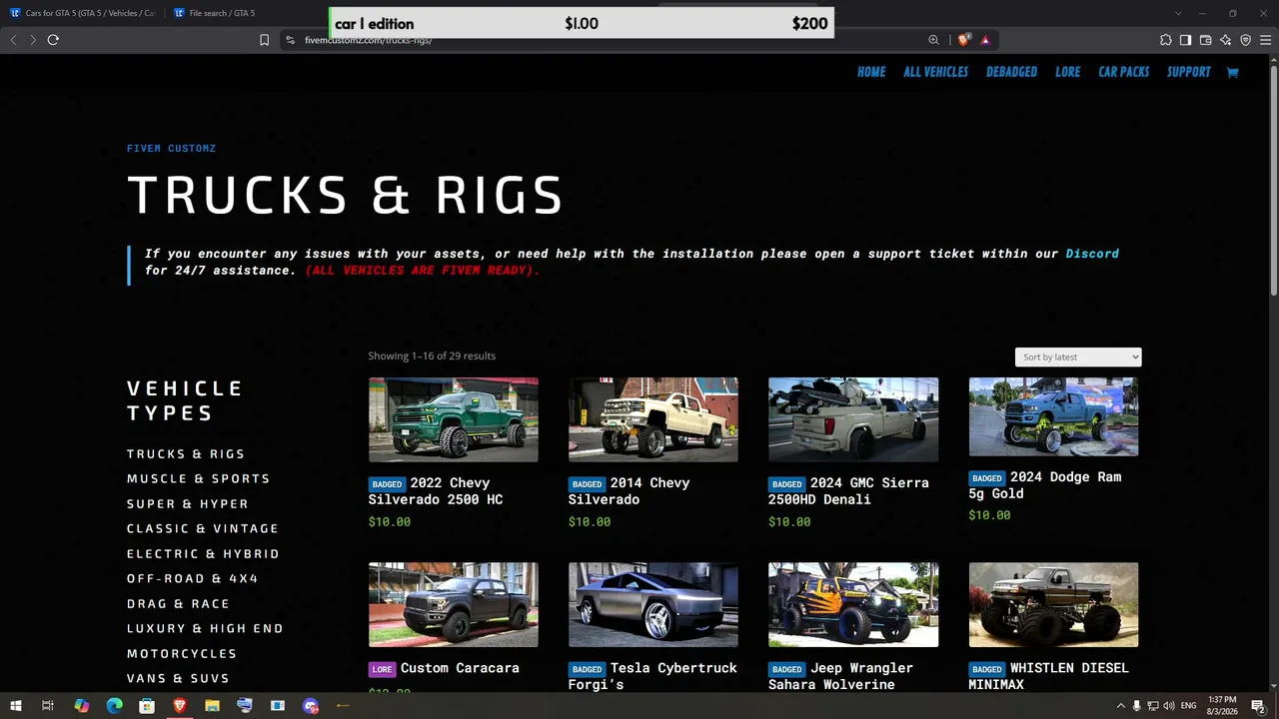Select MUSCLE & SPORTS vehicle type
The width and height of the screenshot is (1279, 719).
(x=199, y=478)
